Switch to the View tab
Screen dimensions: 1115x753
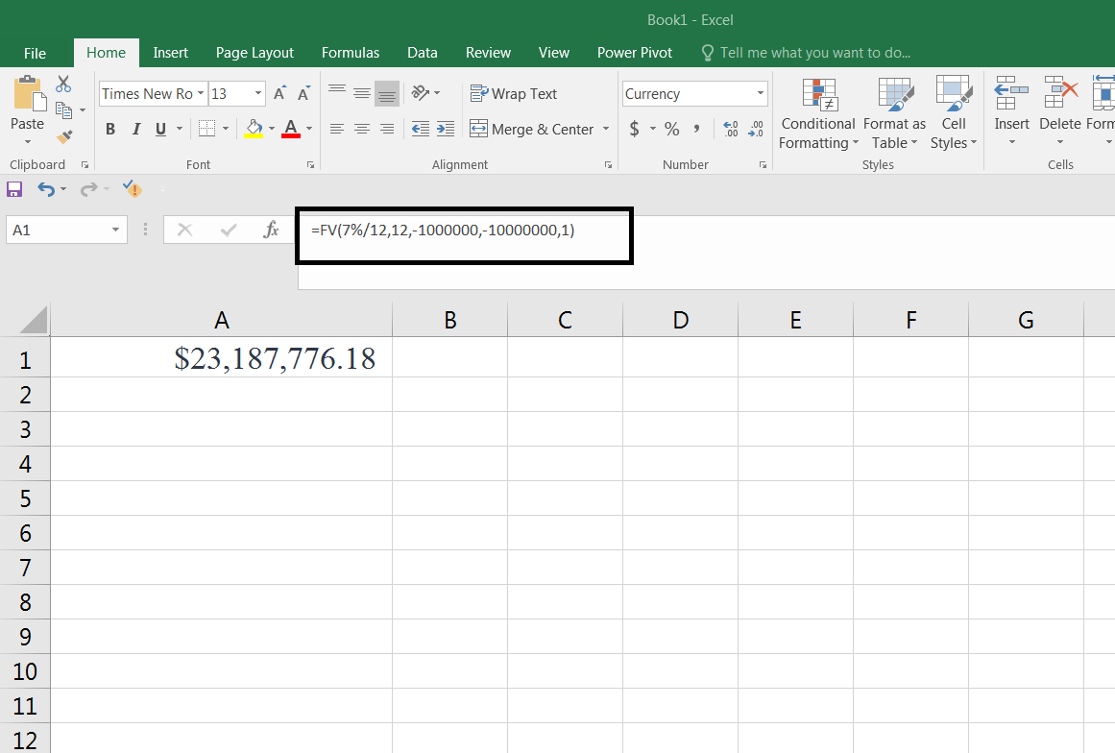554,53
